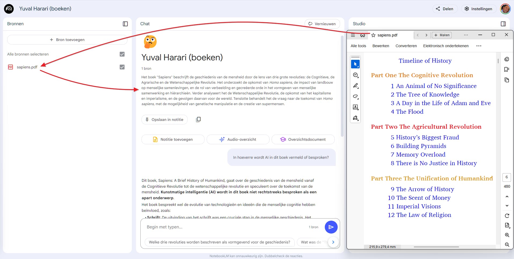Open the Bookmarks panel in Acrobat
Image resolution: width=514 pixels, height=259 pixels.
(x=507, y=69)
